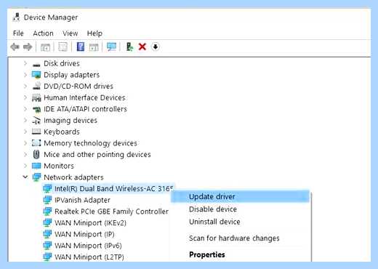Image resolution: width=378 pixels, height=269 pixels.
Task: Click the Network adapters label
Action: [73, 177]
